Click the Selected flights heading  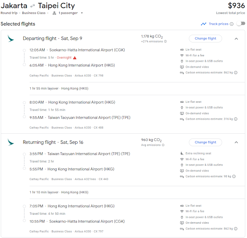pyautogui.click(x=18, y=24)
